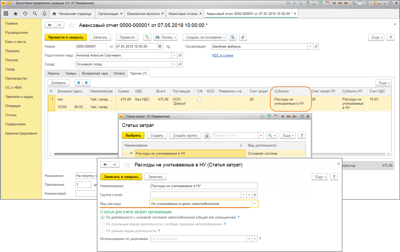Open the Организация dropdown list

pyautogui.click(x=310, y=47)
